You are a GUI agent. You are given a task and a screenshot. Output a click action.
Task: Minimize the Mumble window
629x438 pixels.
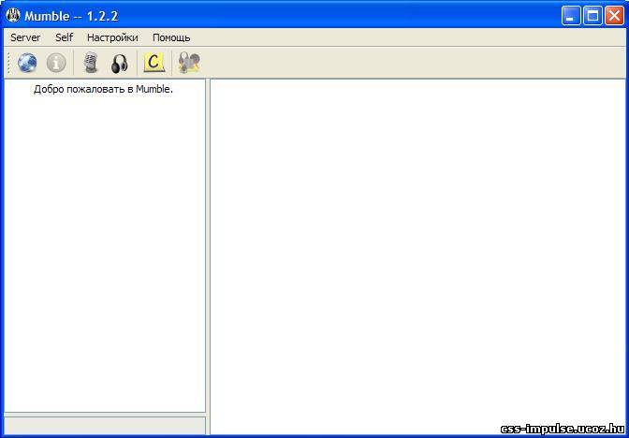[x=571, y=17]
